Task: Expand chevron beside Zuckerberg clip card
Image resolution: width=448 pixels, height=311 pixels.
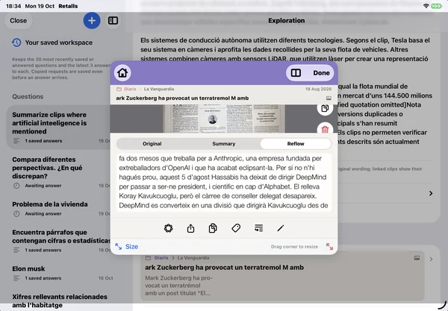Action: coord(431,259)
